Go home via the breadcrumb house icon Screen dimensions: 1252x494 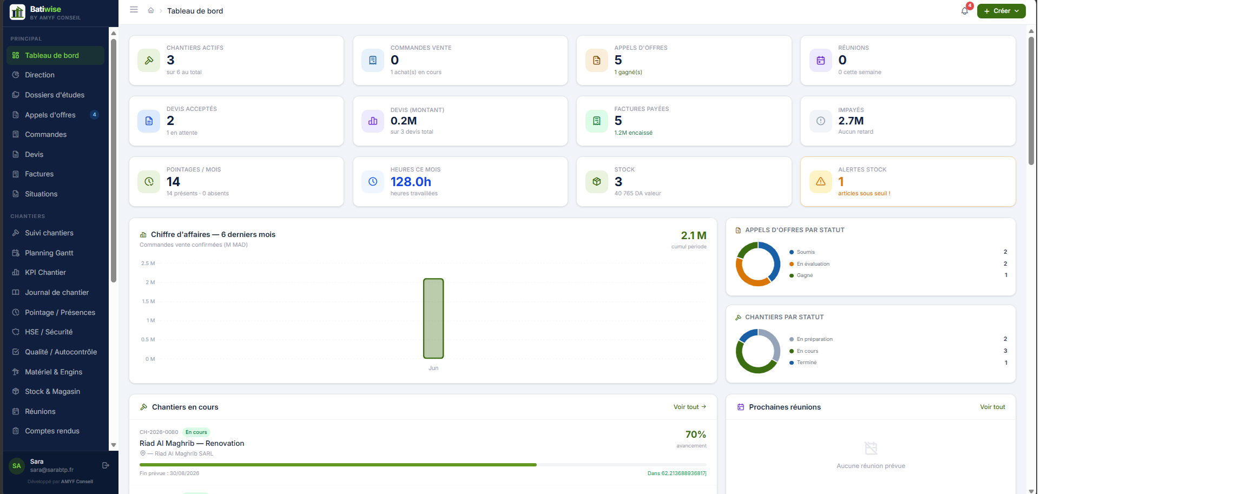pos(151,10)
